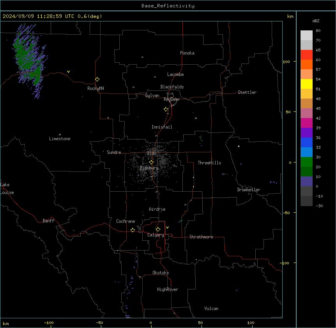Select the dark green swatch between 20 and 10
This screenshot has width=336, height=328.
pos(306,172)
